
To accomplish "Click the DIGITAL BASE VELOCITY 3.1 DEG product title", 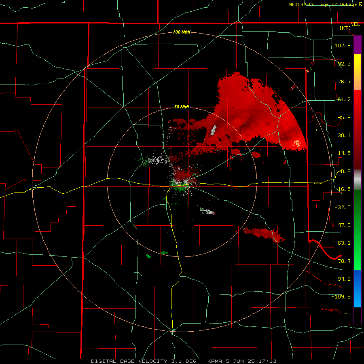I will click(x=144, y=361).
